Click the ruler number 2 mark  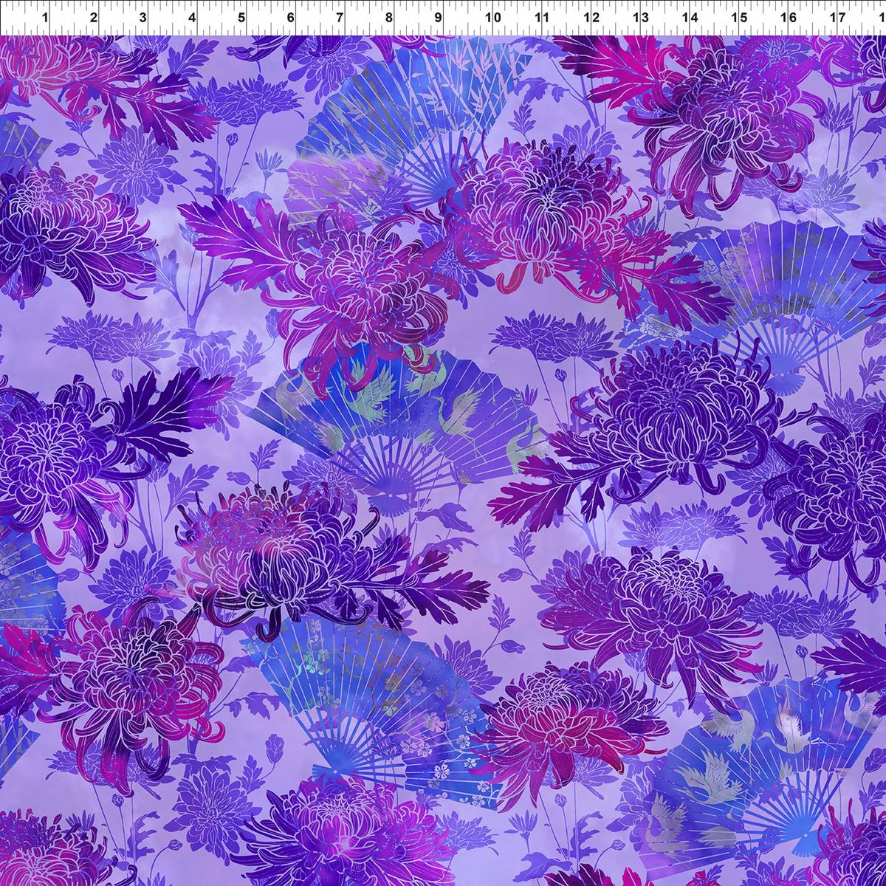click(x=94, y=16)
